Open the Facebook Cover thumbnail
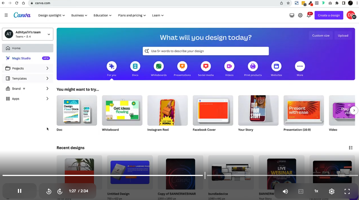 (213, 110)
